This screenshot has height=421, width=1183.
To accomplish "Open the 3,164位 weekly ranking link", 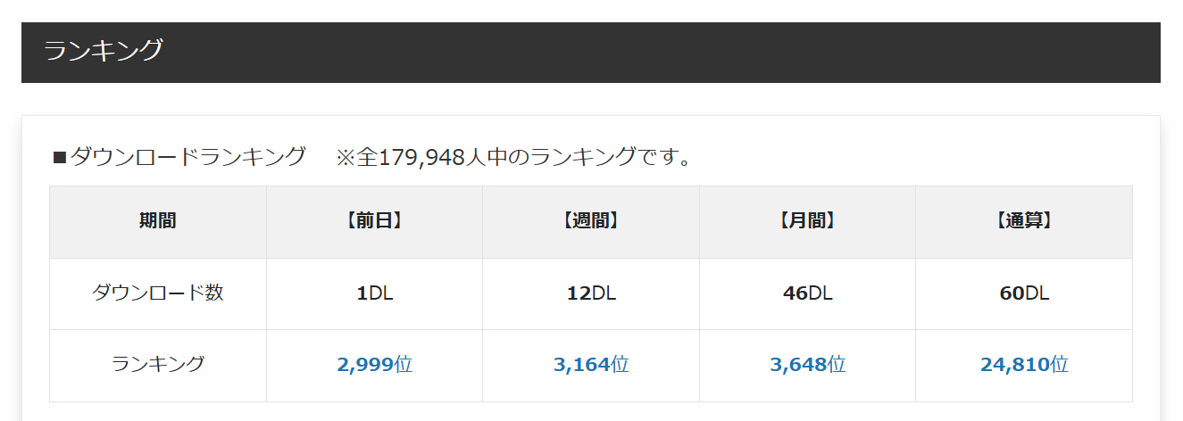I will tap(591, 365).
